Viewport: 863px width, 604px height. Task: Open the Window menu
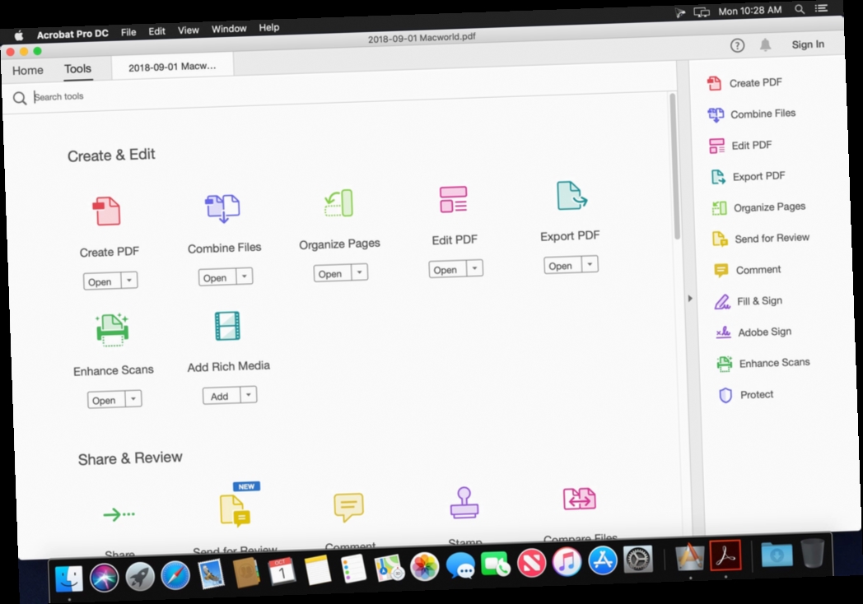point(229,29)
